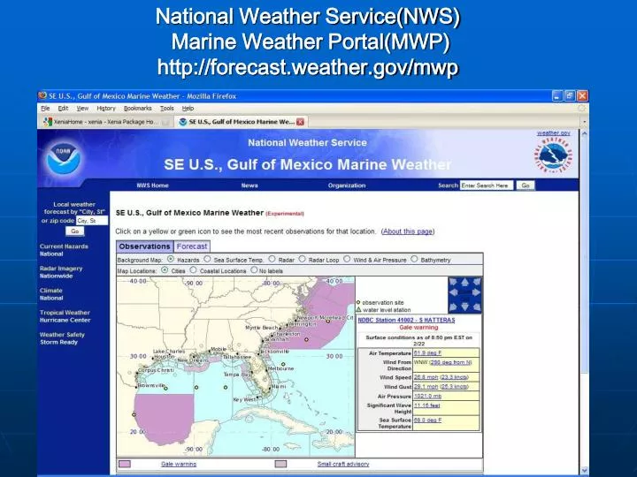
Task: Pan map southeast with diagonal arrow
Action: coord(477,307)
